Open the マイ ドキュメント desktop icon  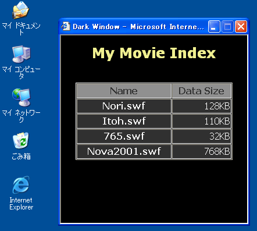pyautogui.click(x=21, y=19)
